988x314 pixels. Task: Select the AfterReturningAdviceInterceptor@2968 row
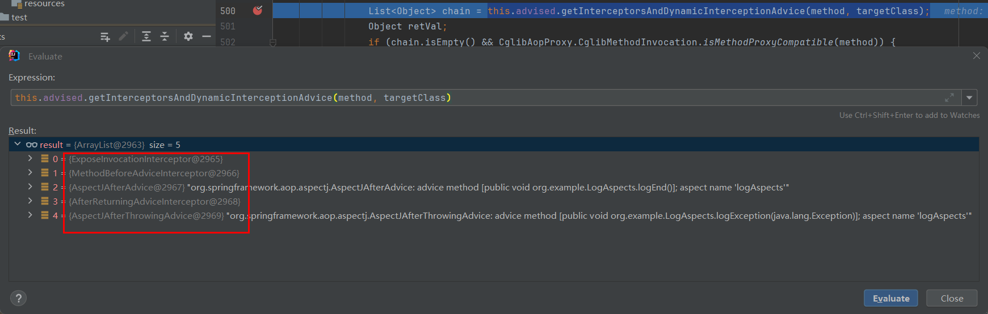click(x=494, y=201)
